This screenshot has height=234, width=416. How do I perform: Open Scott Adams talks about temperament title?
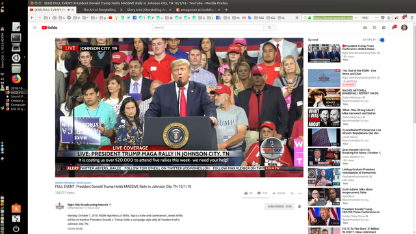[x=357, y=190]
